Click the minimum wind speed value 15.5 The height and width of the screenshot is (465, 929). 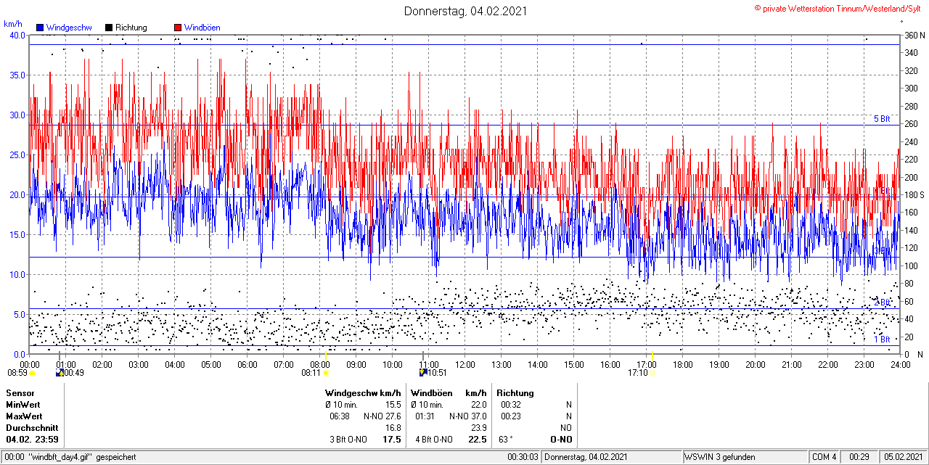[x=393, y=405]
